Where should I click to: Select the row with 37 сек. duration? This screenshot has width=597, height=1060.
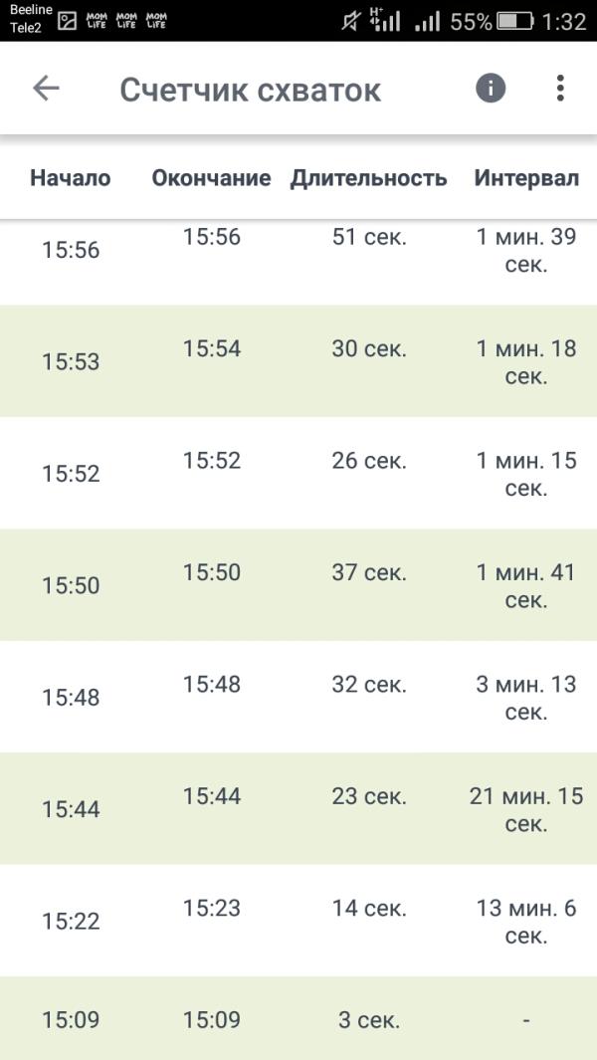tap(298, 585)
